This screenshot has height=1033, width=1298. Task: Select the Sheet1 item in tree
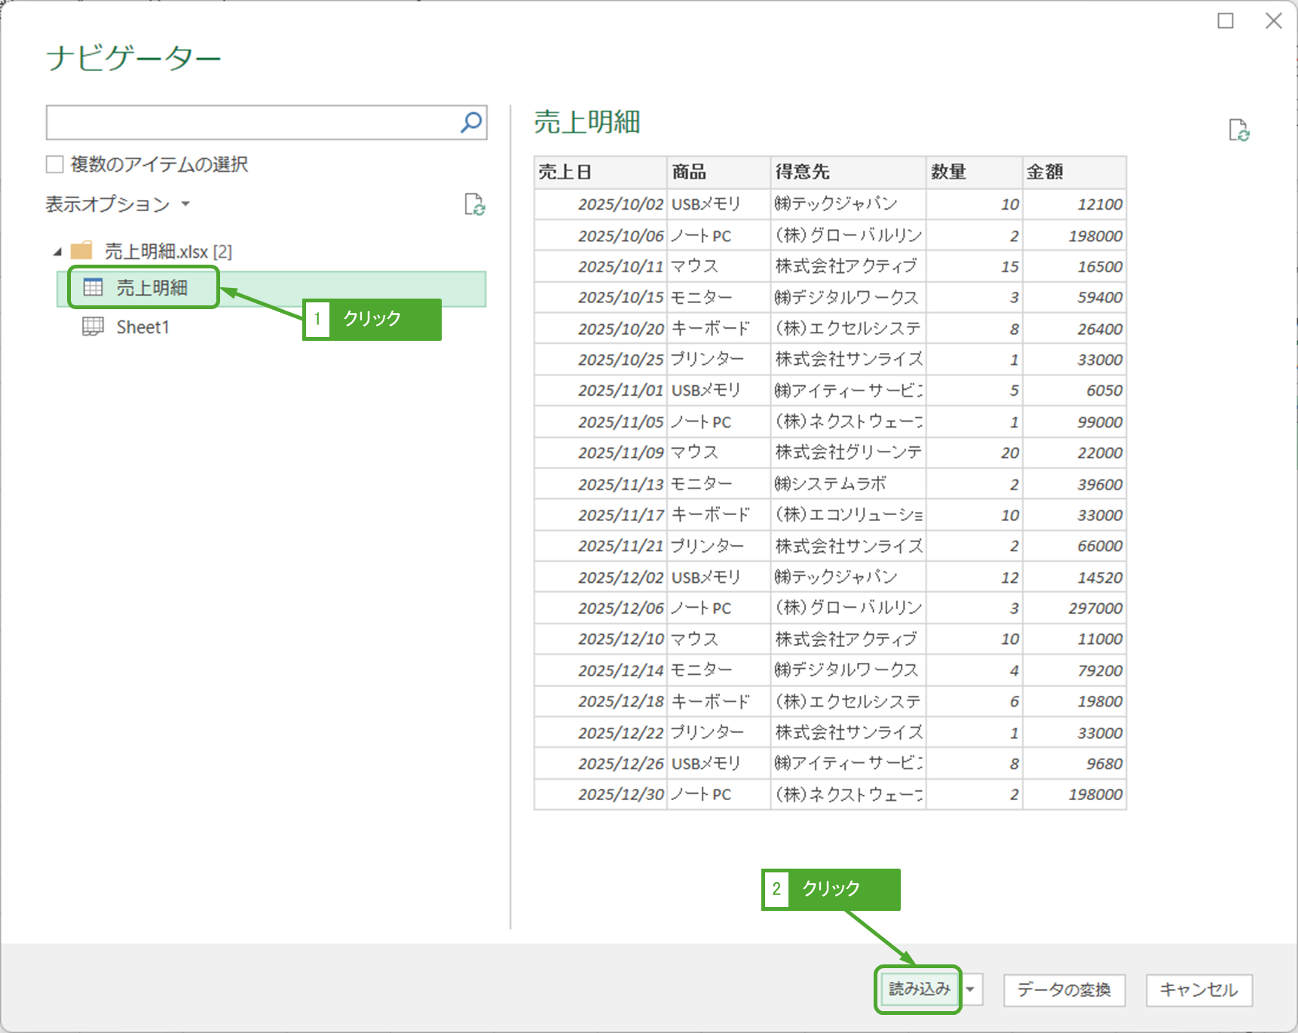coord(142,327)
